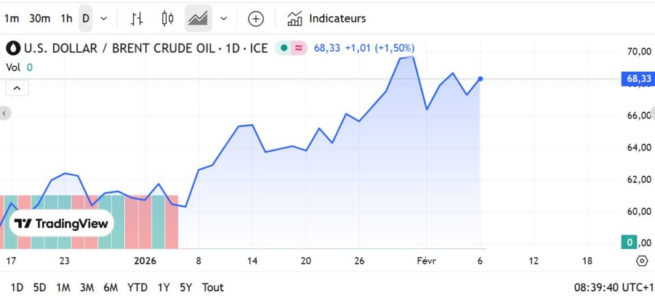
Task: Click the 08:39:40 UTC+1 timezone button
Action: tap(611, 287)
